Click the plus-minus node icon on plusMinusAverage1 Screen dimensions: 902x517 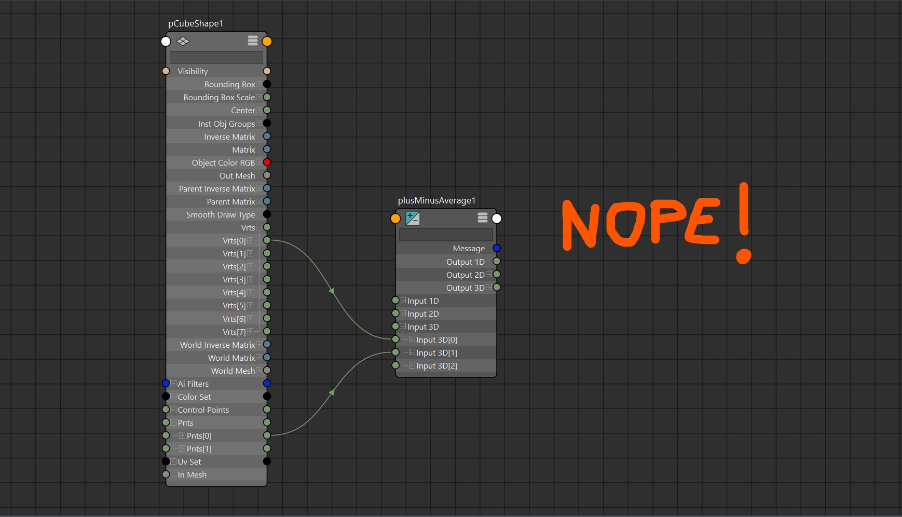[x=413, y=219]
